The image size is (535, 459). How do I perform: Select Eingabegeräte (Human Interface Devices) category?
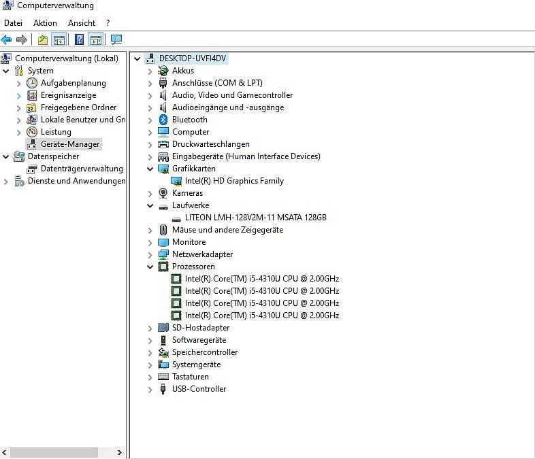[246, 156]
